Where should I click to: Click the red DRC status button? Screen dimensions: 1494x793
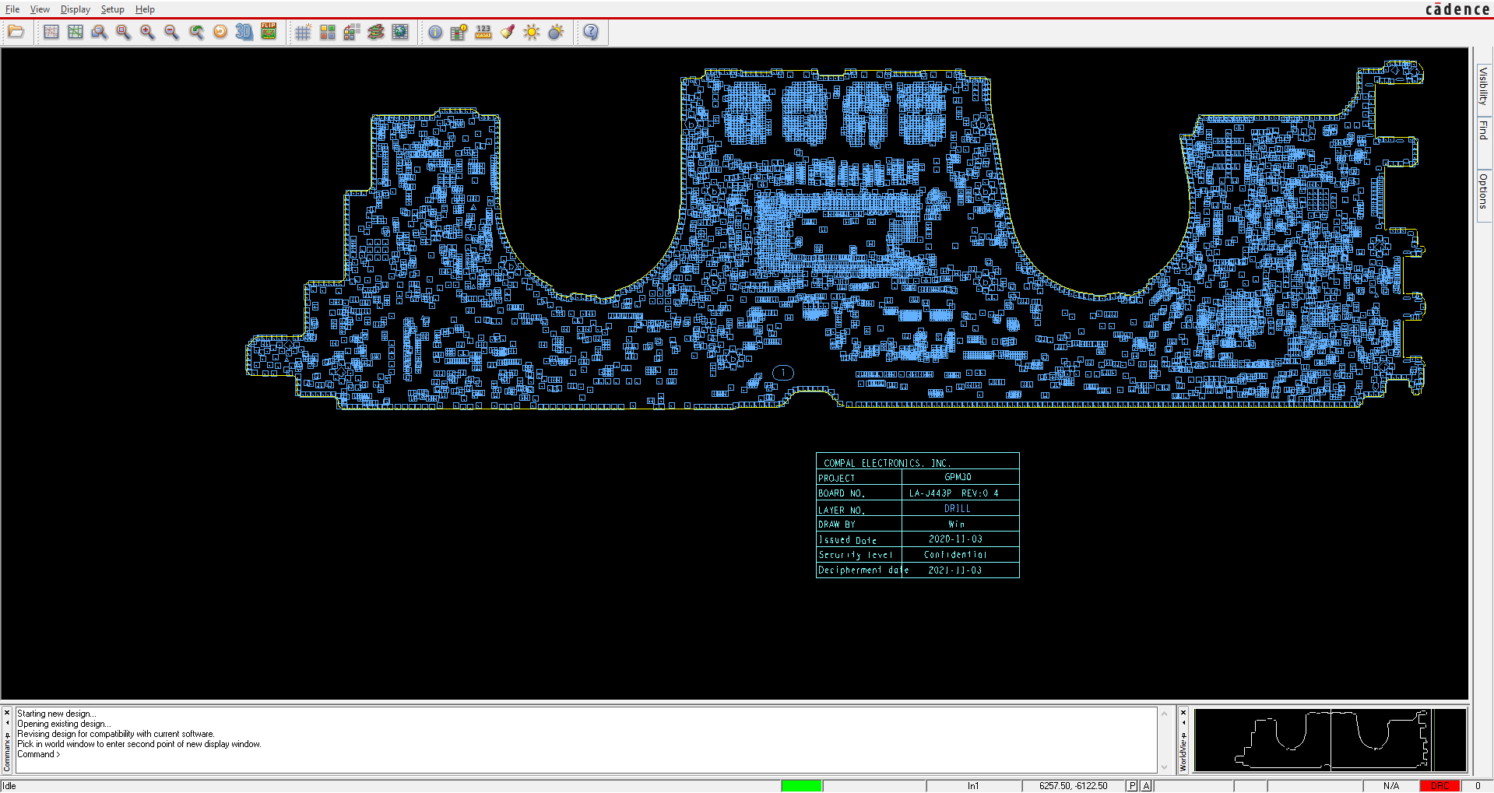coord(1440,786)
